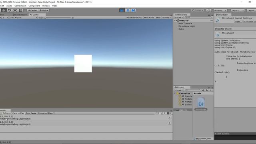The height and width of the screenshot is (144, 256).
Task: Select Directional Light in Hierarchy
Action: click(186, 26)
